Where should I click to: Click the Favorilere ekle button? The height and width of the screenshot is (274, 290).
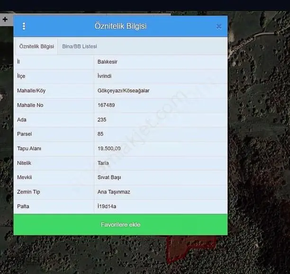coord(120,224)
